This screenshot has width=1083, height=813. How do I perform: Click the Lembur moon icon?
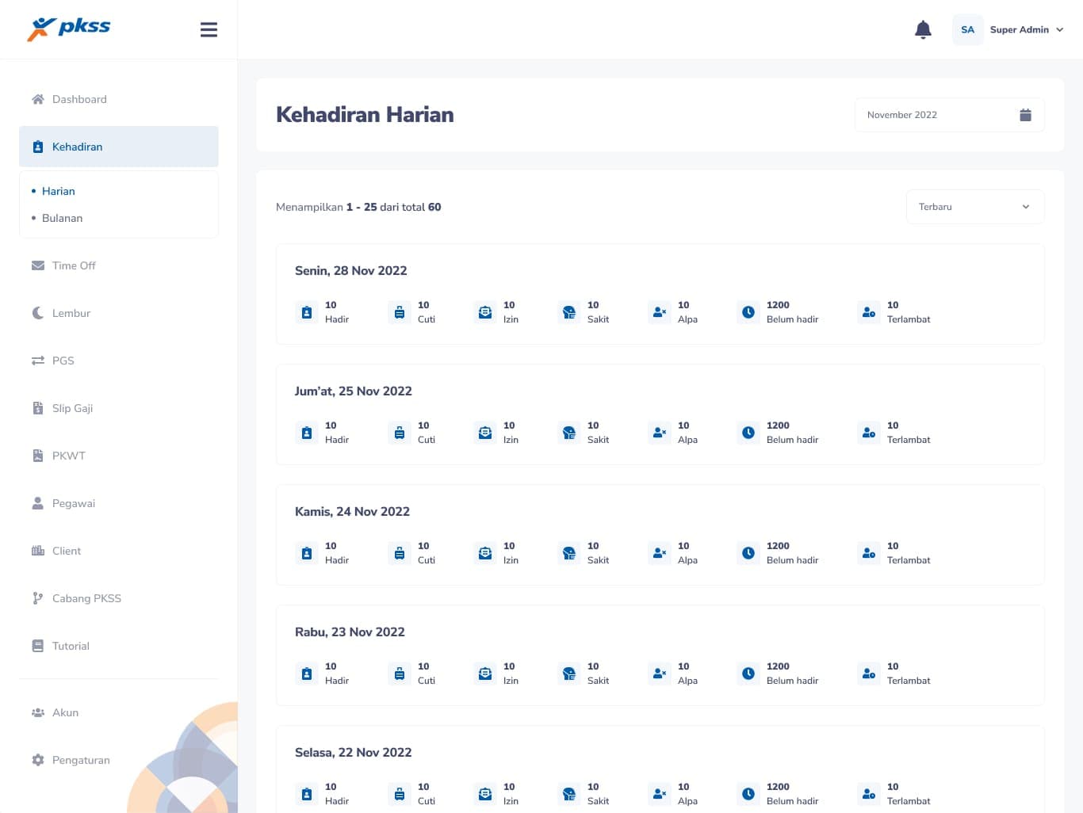click(38, 313)
